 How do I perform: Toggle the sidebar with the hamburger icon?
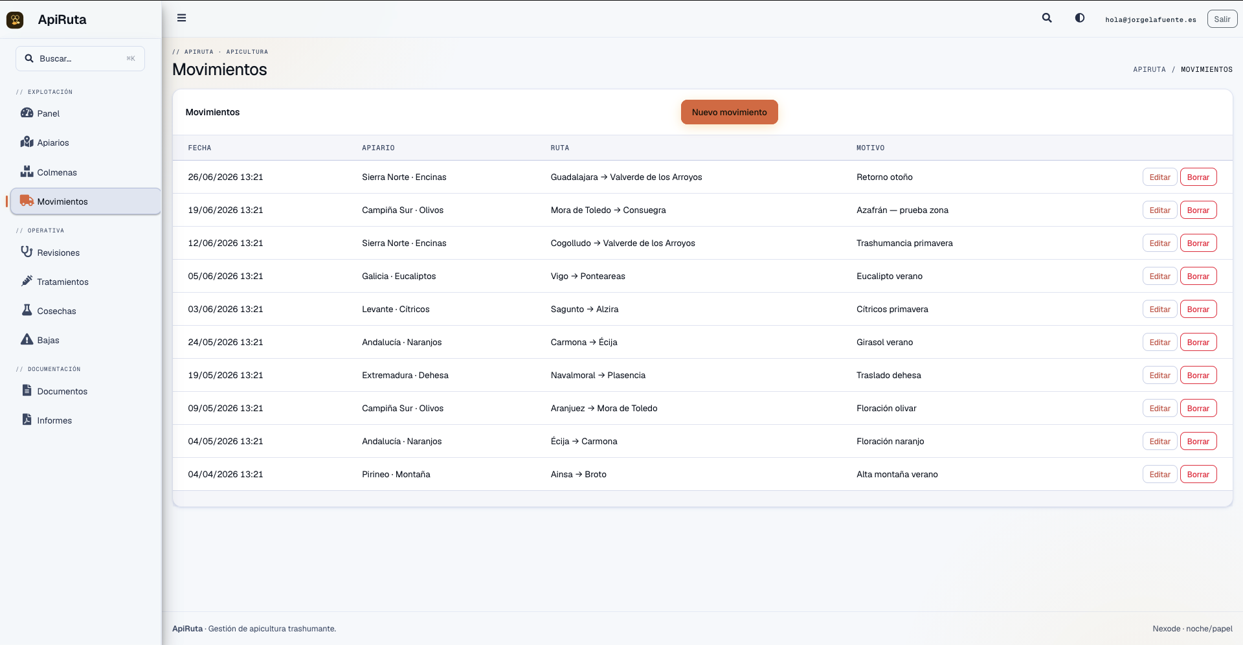182,18
